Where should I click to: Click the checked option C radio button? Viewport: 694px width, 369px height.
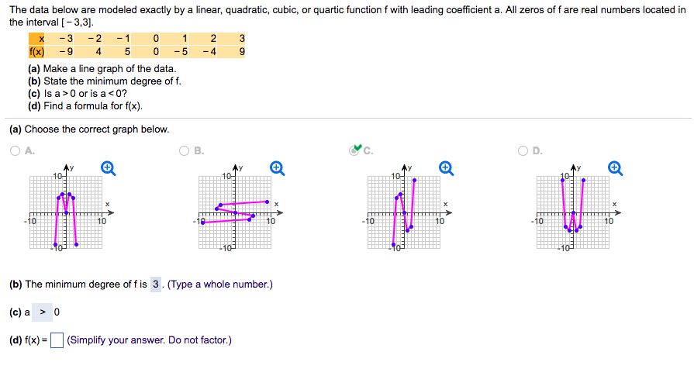[x=354, y=151]
